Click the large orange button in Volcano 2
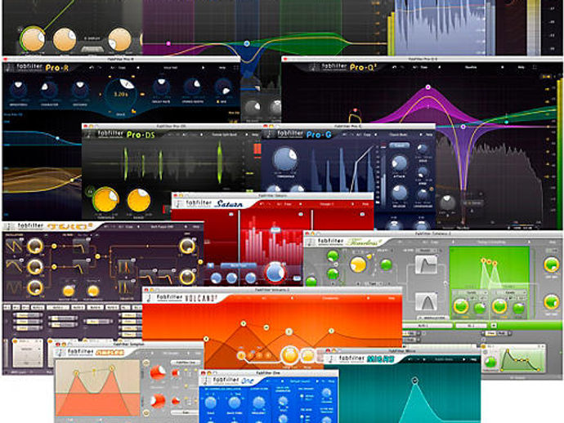This screenshot has width=564, height=423. 289,355
